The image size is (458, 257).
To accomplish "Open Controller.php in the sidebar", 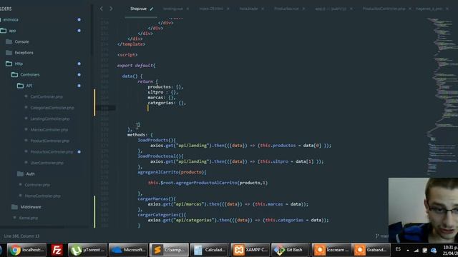I will point(37,185).
